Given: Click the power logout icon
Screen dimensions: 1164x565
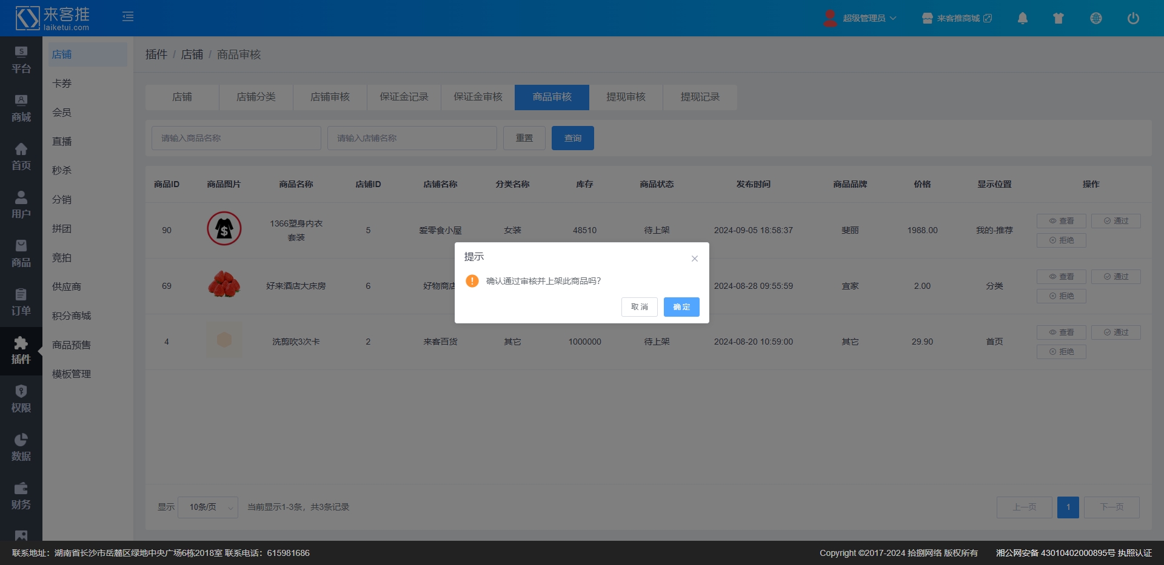Looking at the screenshot, I should coord(1132,18).
